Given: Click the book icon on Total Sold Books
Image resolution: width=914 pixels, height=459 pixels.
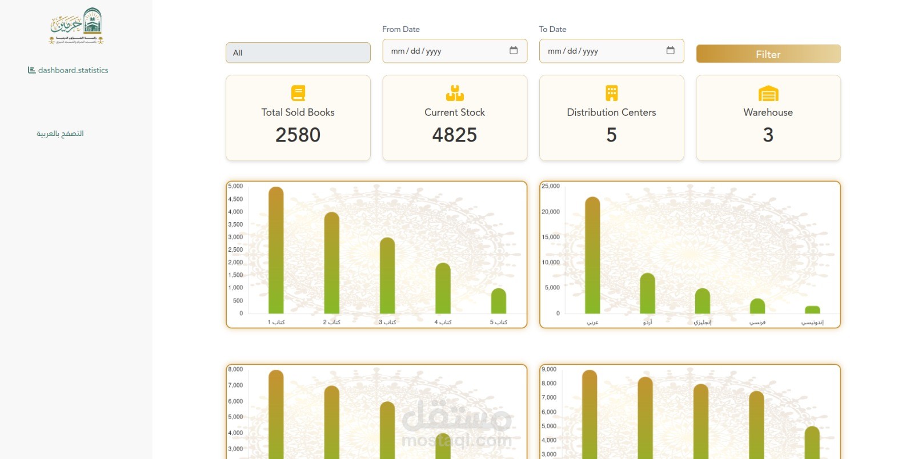Looking at the screenshot, I should click(x=298, y=93).
